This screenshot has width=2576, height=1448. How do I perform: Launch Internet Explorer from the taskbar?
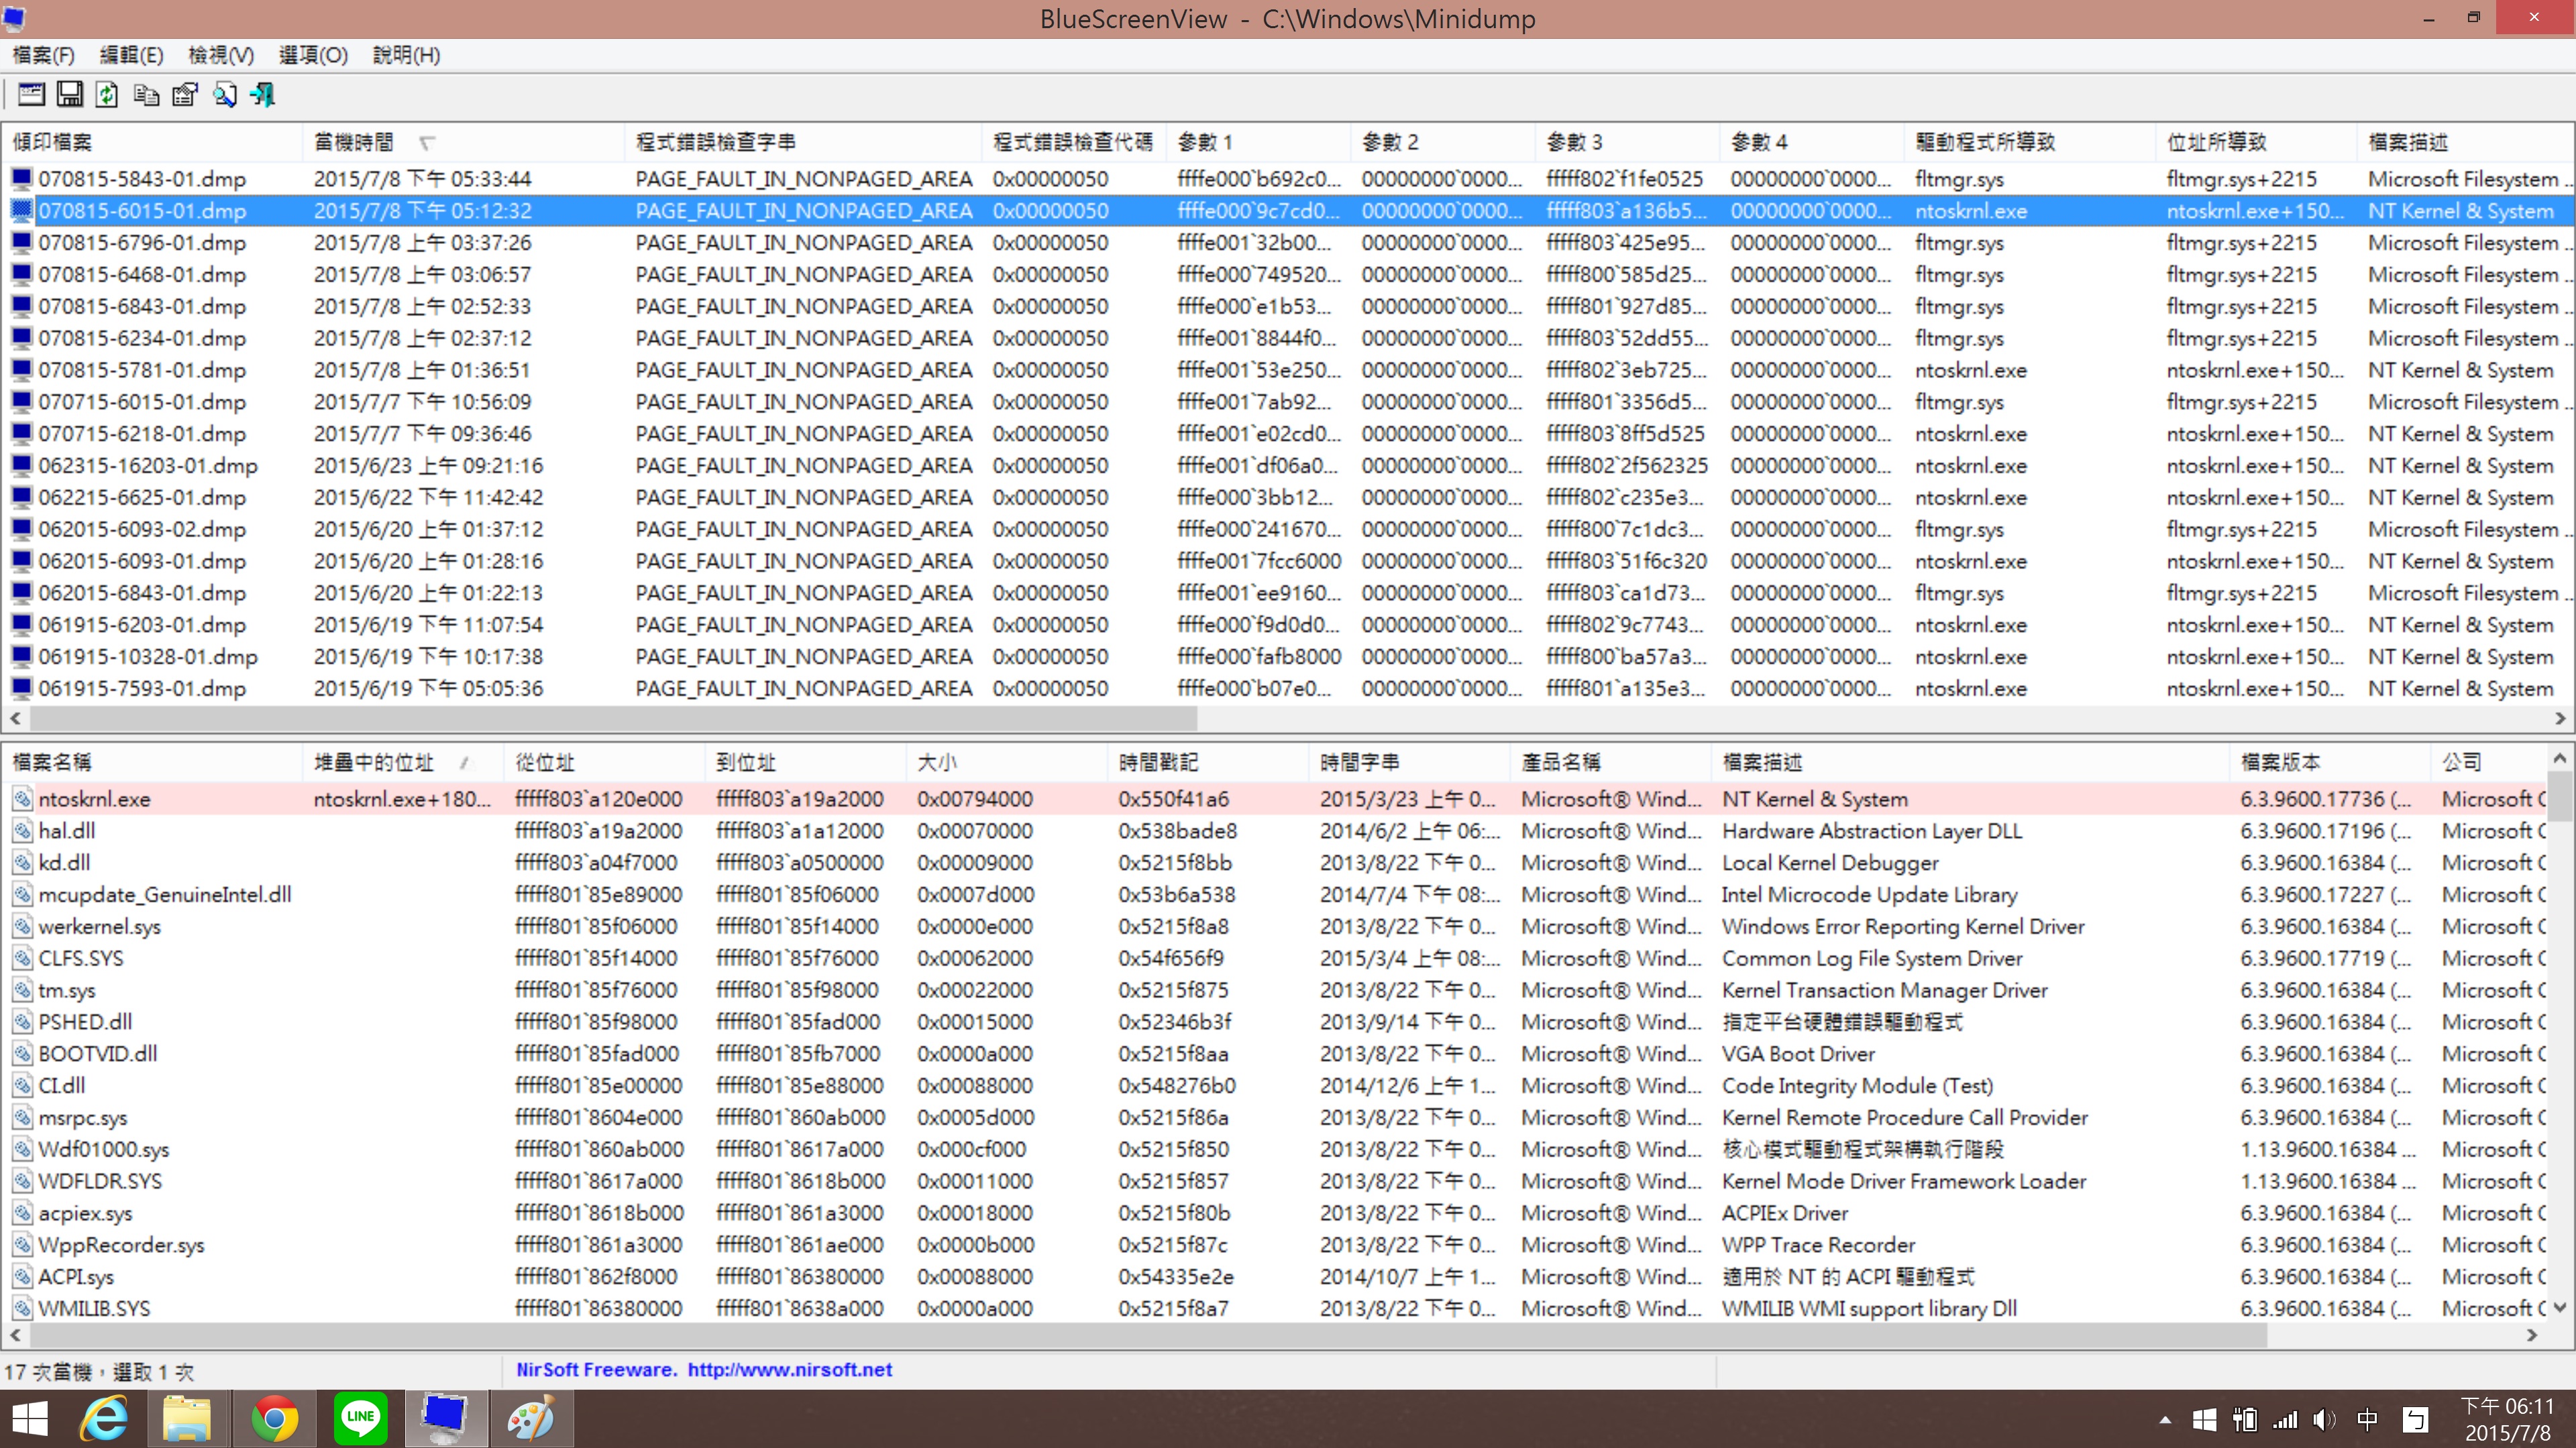click(104, 1419)
